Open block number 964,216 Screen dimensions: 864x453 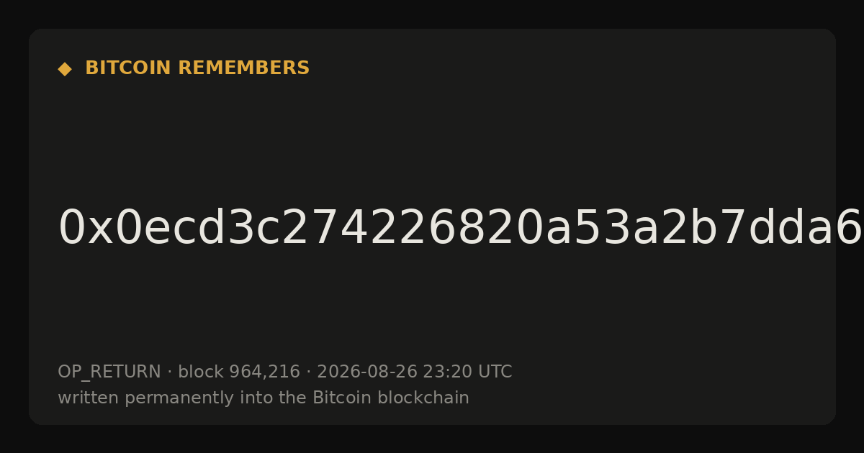[x=264, y=372]
